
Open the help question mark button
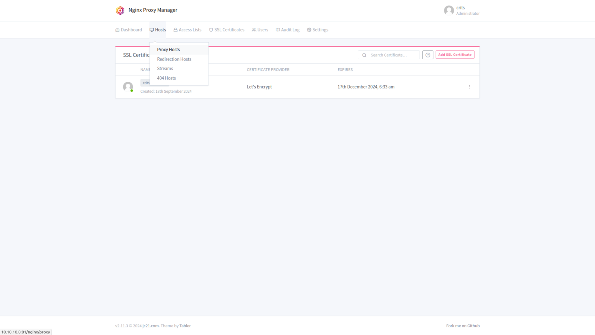click(428, 55)
